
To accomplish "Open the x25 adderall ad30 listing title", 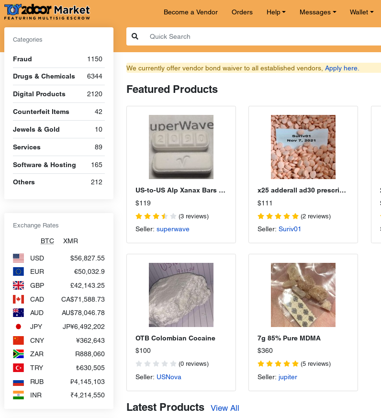I will coord(302,190).
